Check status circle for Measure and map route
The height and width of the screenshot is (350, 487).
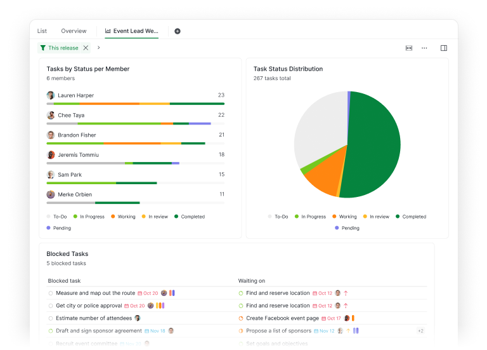[51, 293]
